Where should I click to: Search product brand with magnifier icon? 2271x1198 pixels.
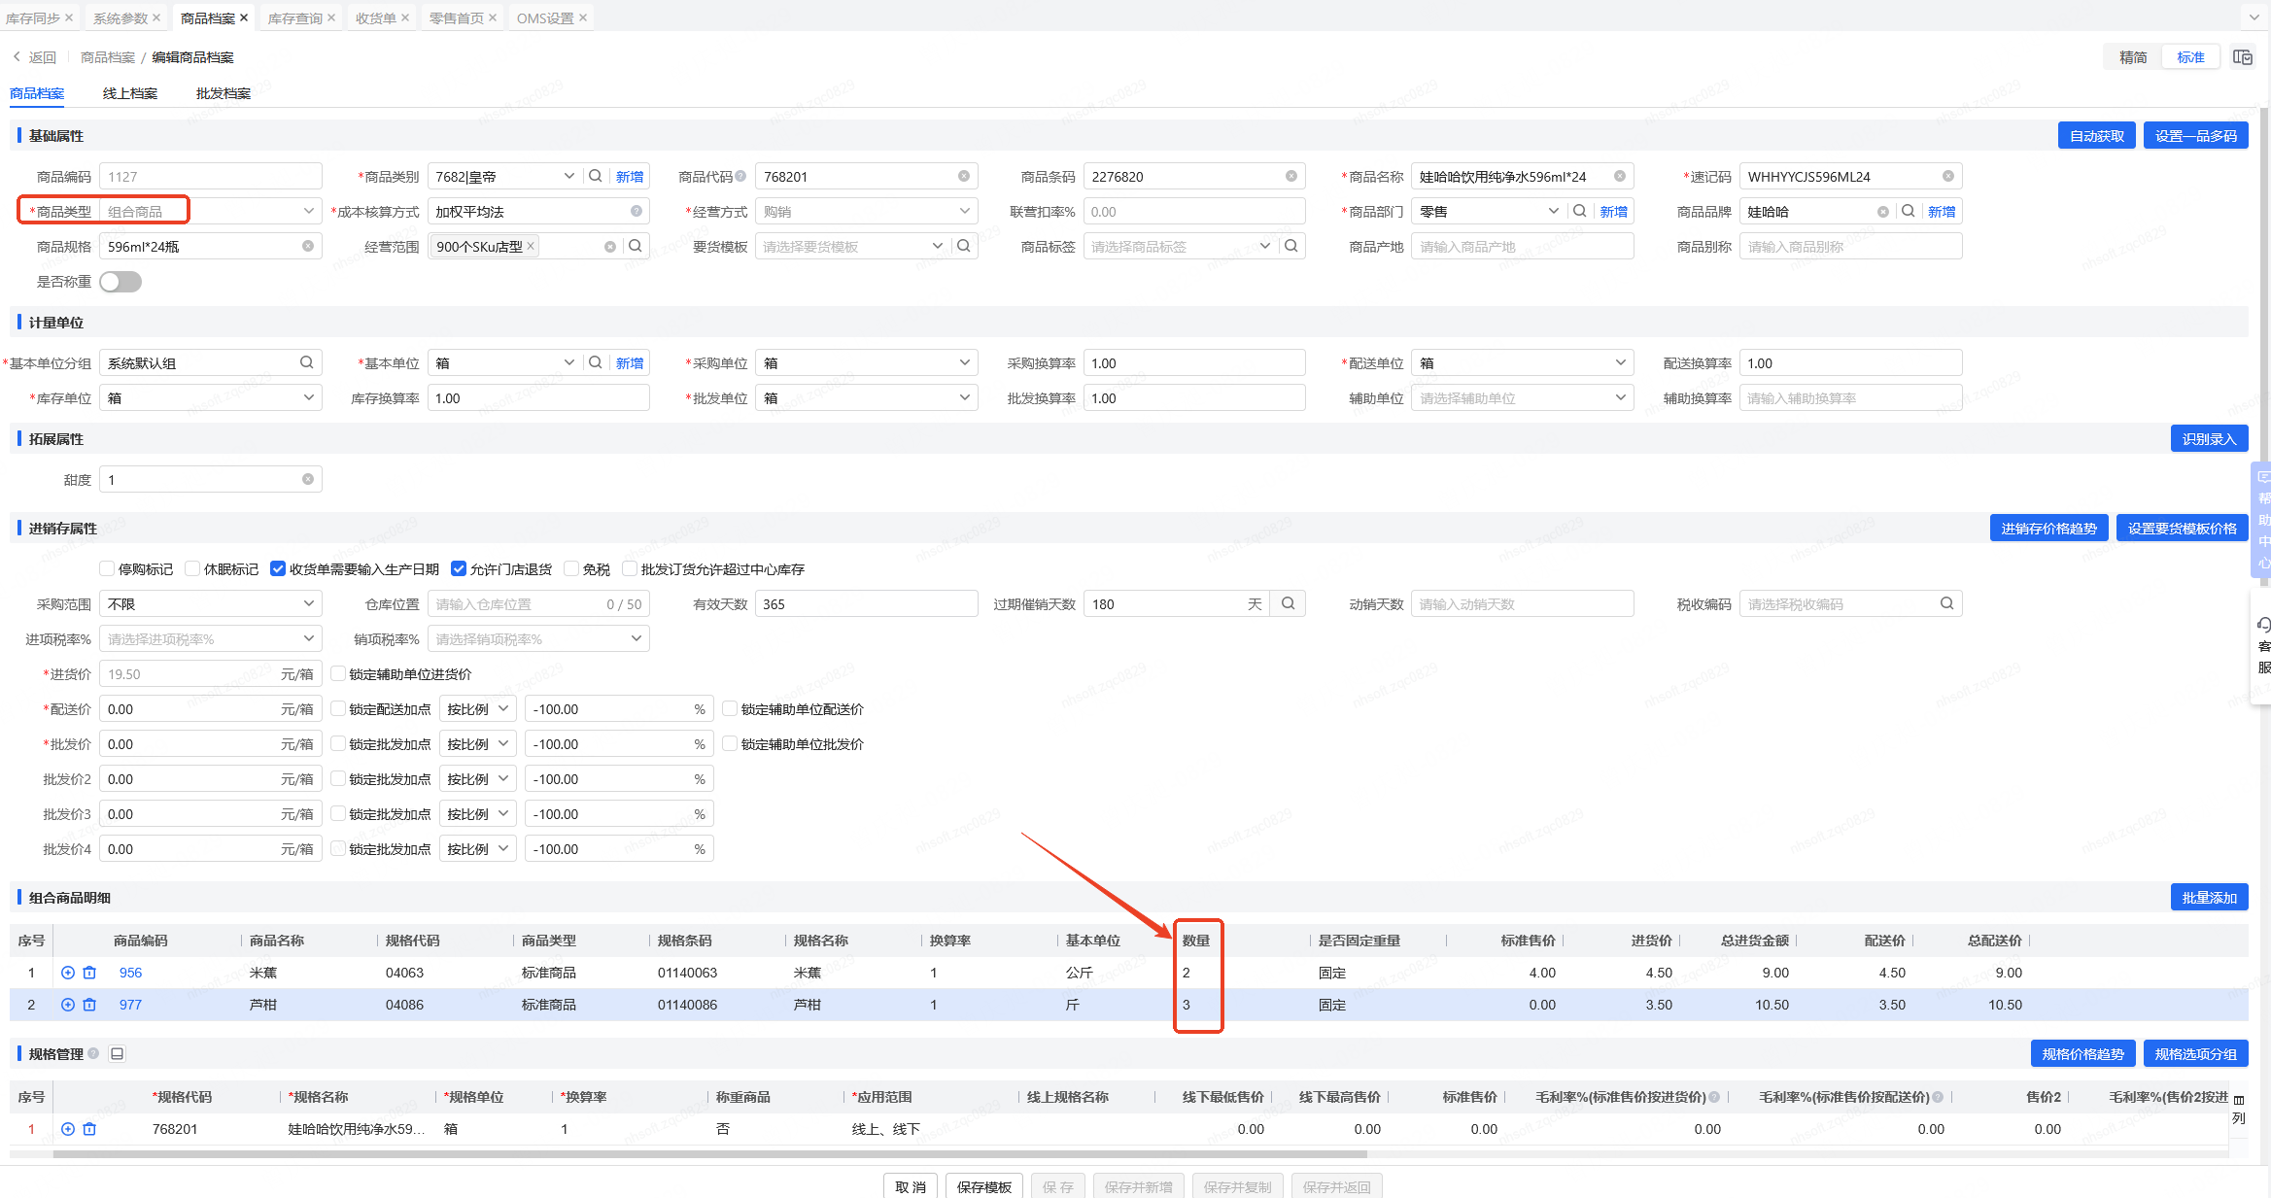tap(1909, 211)
